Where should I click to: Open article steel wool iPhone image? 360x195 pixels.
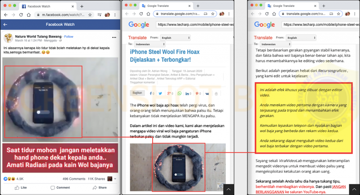(178, 167)
